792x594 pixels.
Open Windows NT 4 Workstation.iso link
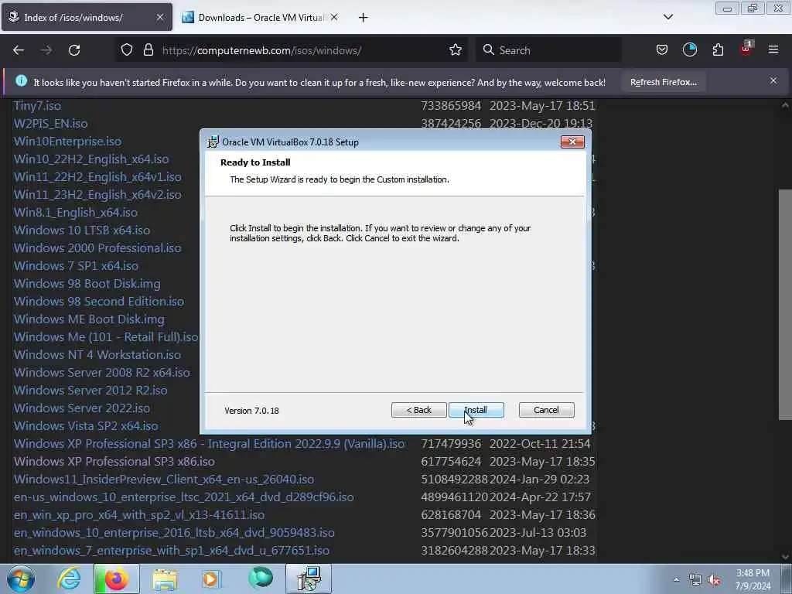97,354
